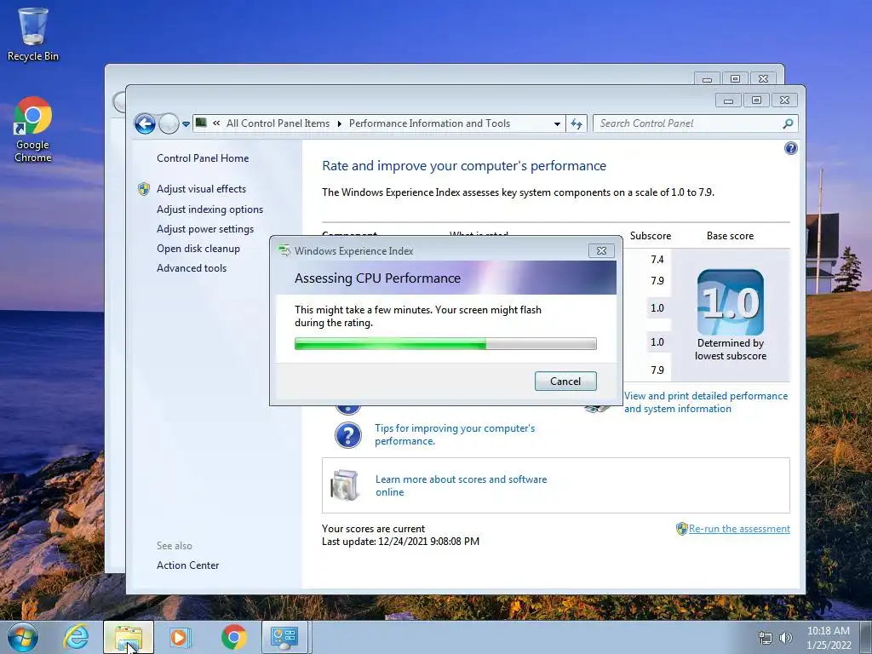Open disk cleanup link
Screen dimensions: 872x654
(x=198, y=249)
